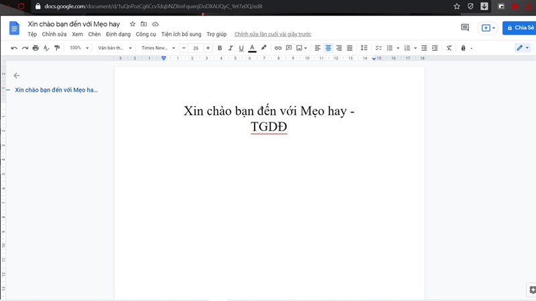Justify the text alignment
Screen dimensions: 536x301
click(349, 48)
